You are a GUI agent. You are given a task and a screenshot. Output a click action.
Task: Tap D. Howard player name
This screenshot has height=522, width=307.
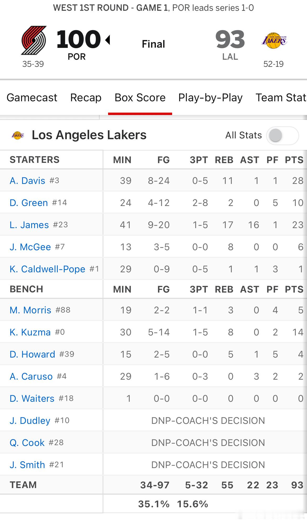point(33,354)
